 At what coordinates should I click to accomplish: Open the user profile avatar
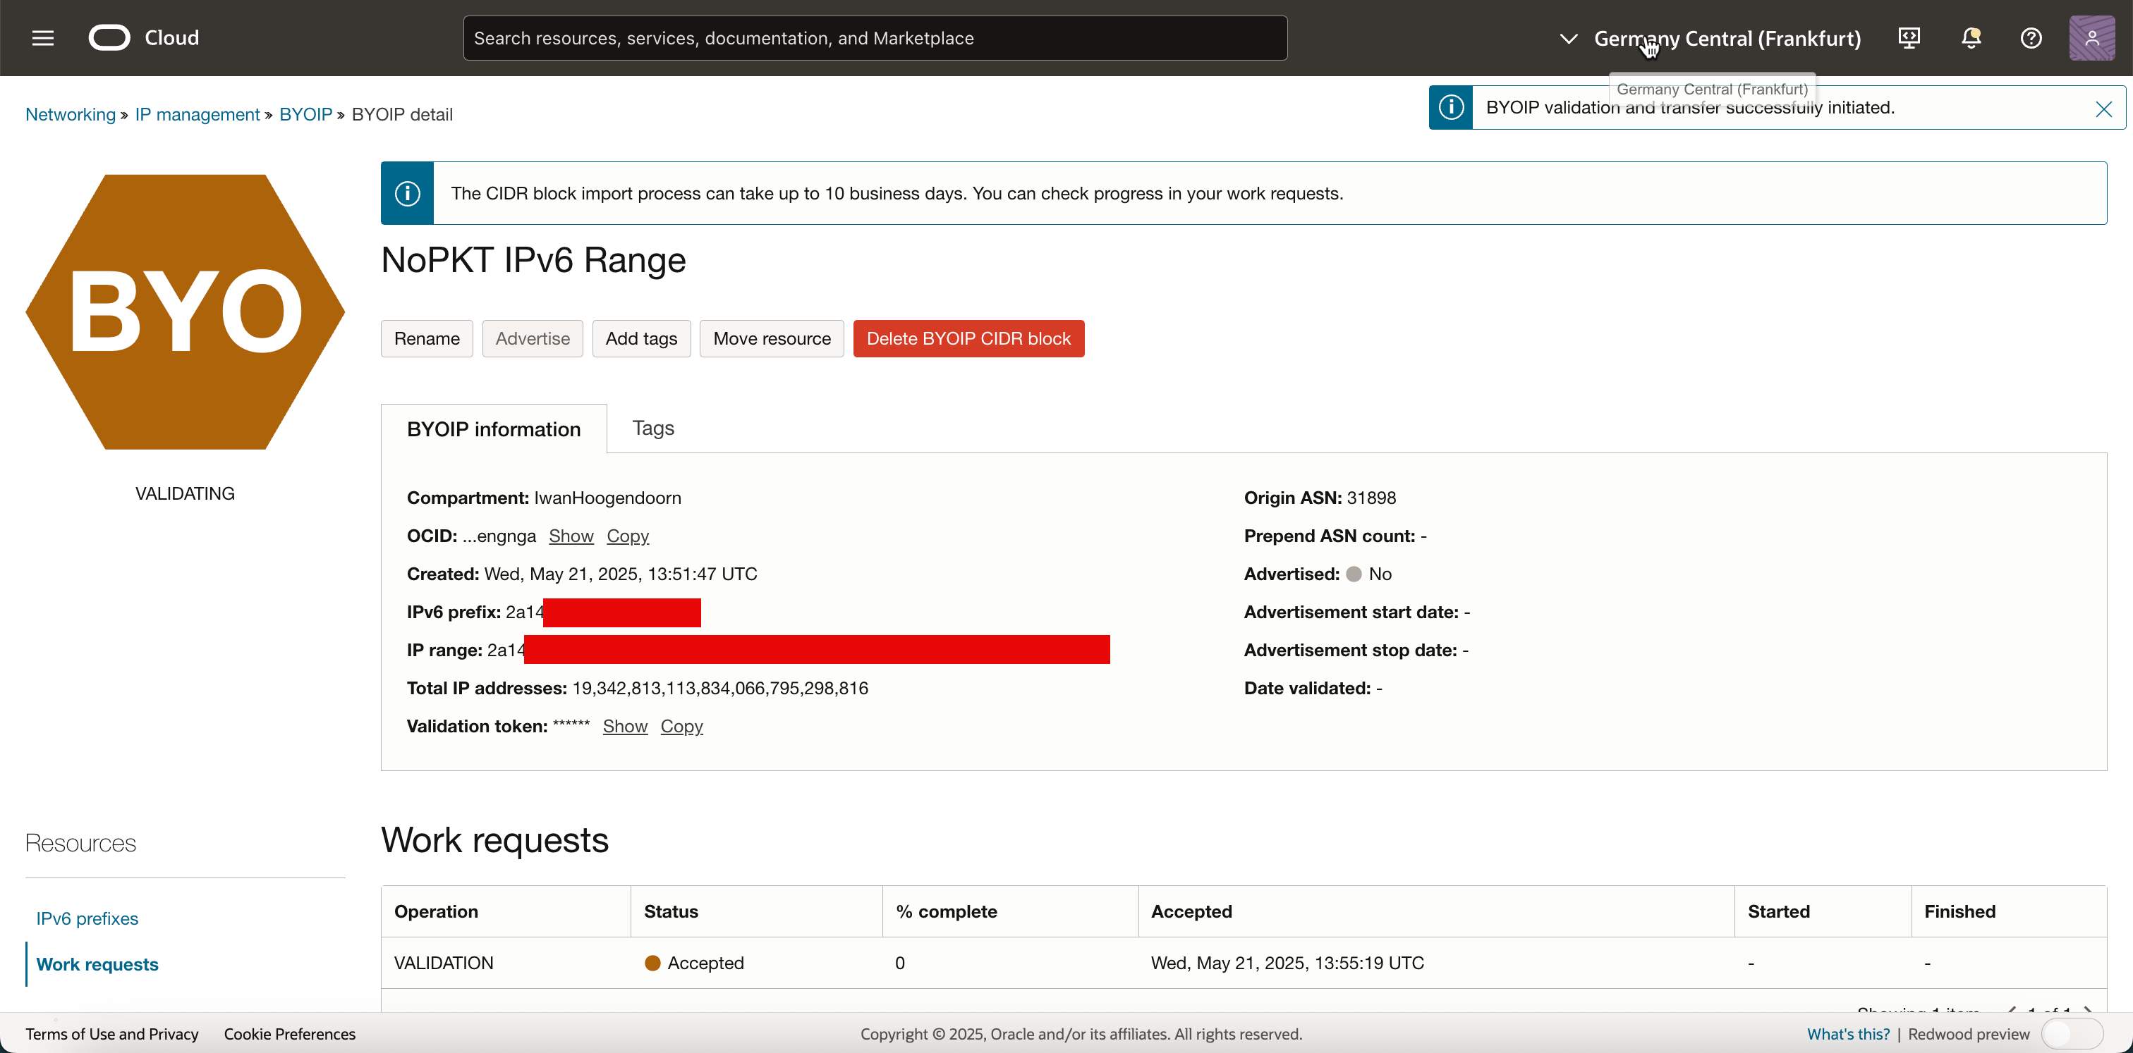click(x=2091, y=38)
